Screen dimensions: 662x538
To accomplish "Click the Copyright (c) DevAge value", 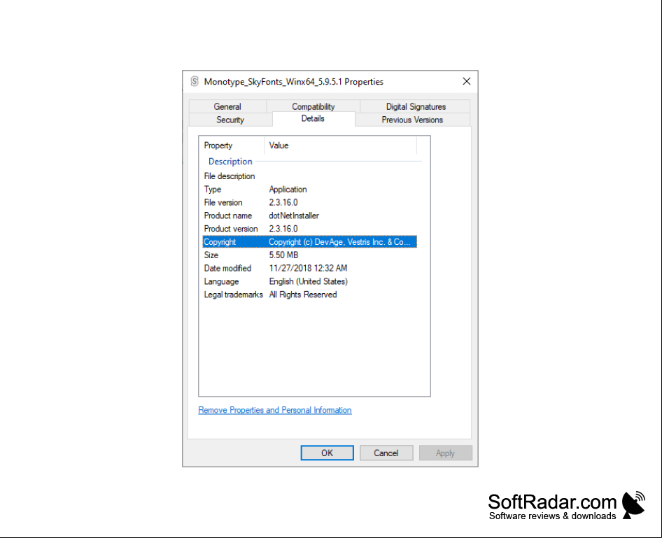I will pos(339,242).
